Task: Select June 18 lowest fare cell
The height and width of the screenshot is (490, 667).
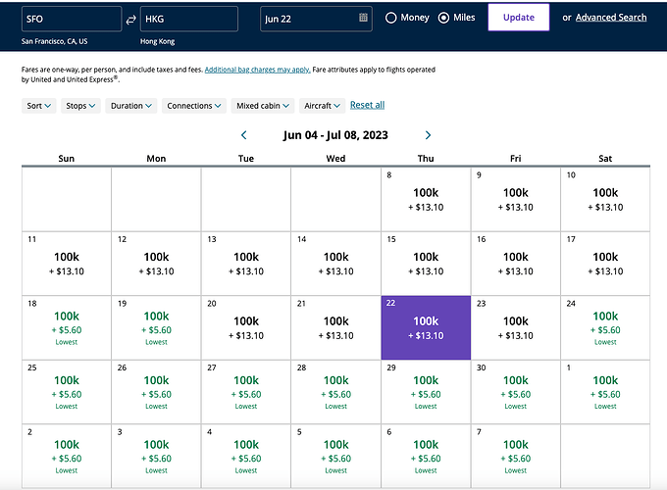Action: (x=67, y=327)
